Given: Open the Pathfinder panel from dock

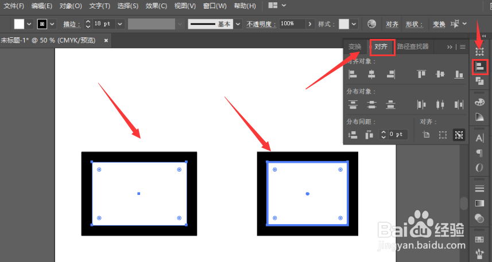Looking at the screenshot, I should pyautogui.click(x=479, y=81).
